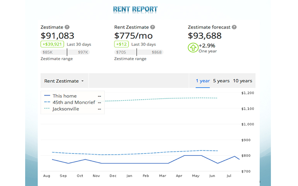Click the rent range bar $705–$868

(139, 52)
